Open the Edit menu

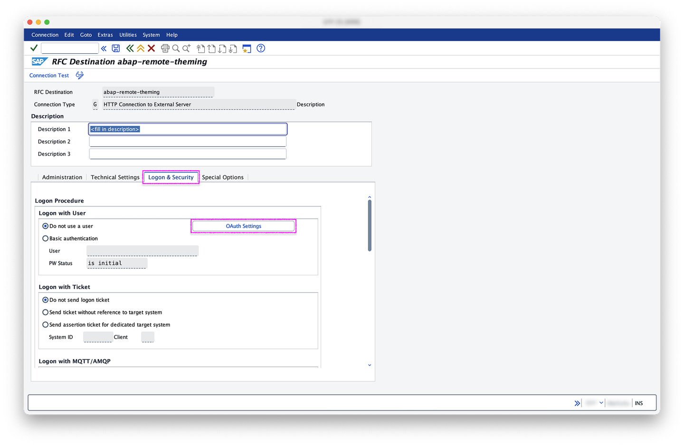[x=69, y=35]
